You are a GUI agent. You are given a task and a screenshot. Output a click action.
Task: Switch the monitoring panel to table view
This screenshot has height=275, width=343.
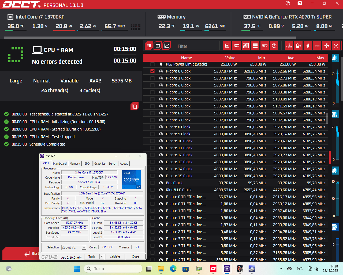coord(158,46)
